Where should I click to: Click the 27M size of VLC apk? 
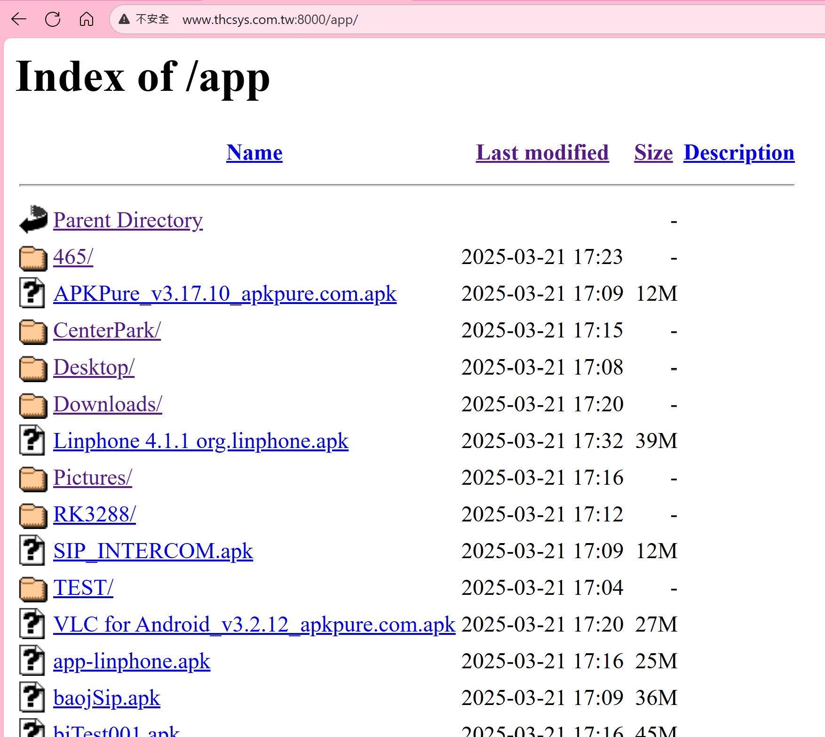click(657, 625)
